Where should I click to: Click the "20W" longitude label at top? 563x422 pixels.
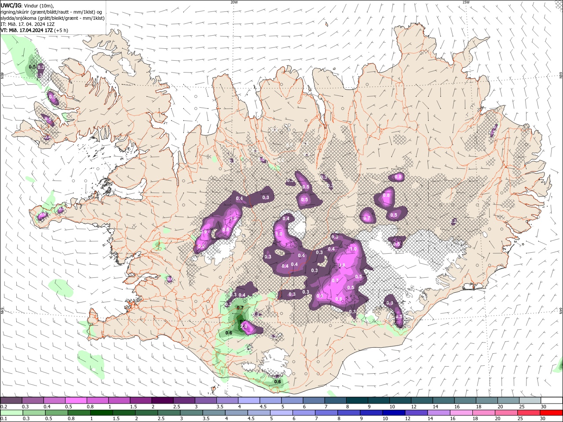tap(234, 2)
